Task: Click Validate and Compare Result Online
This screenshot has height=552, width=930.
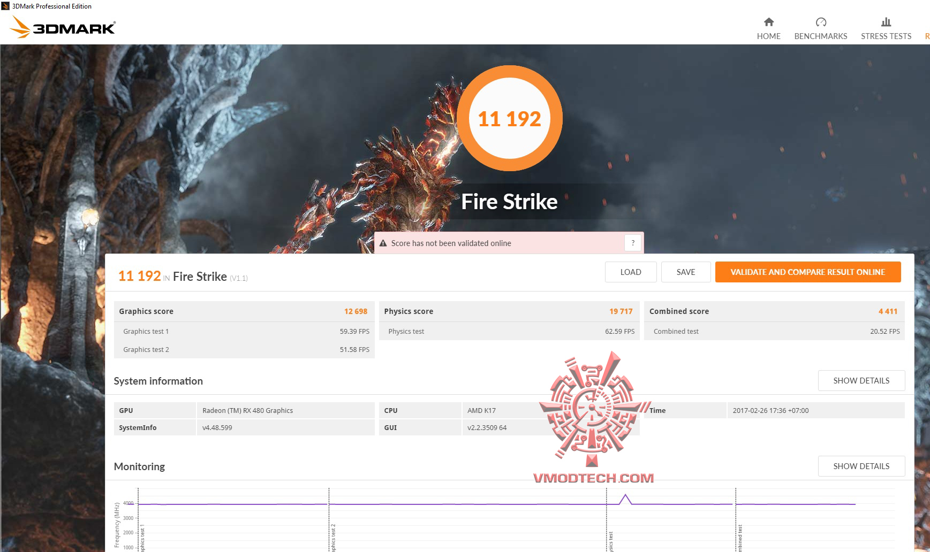Action: point(807,272)
